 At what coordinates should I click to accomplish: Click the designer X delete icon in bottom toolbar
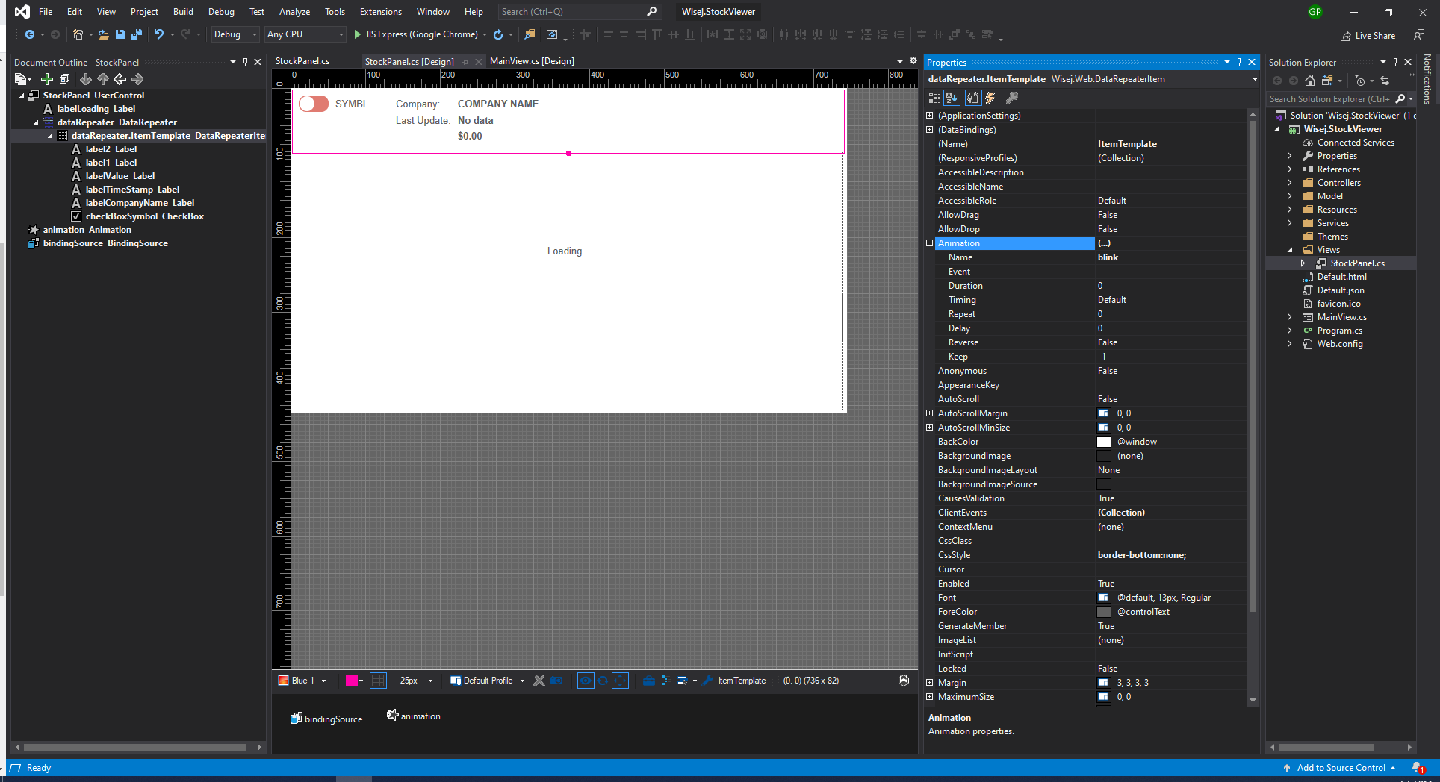pos(539,681)
